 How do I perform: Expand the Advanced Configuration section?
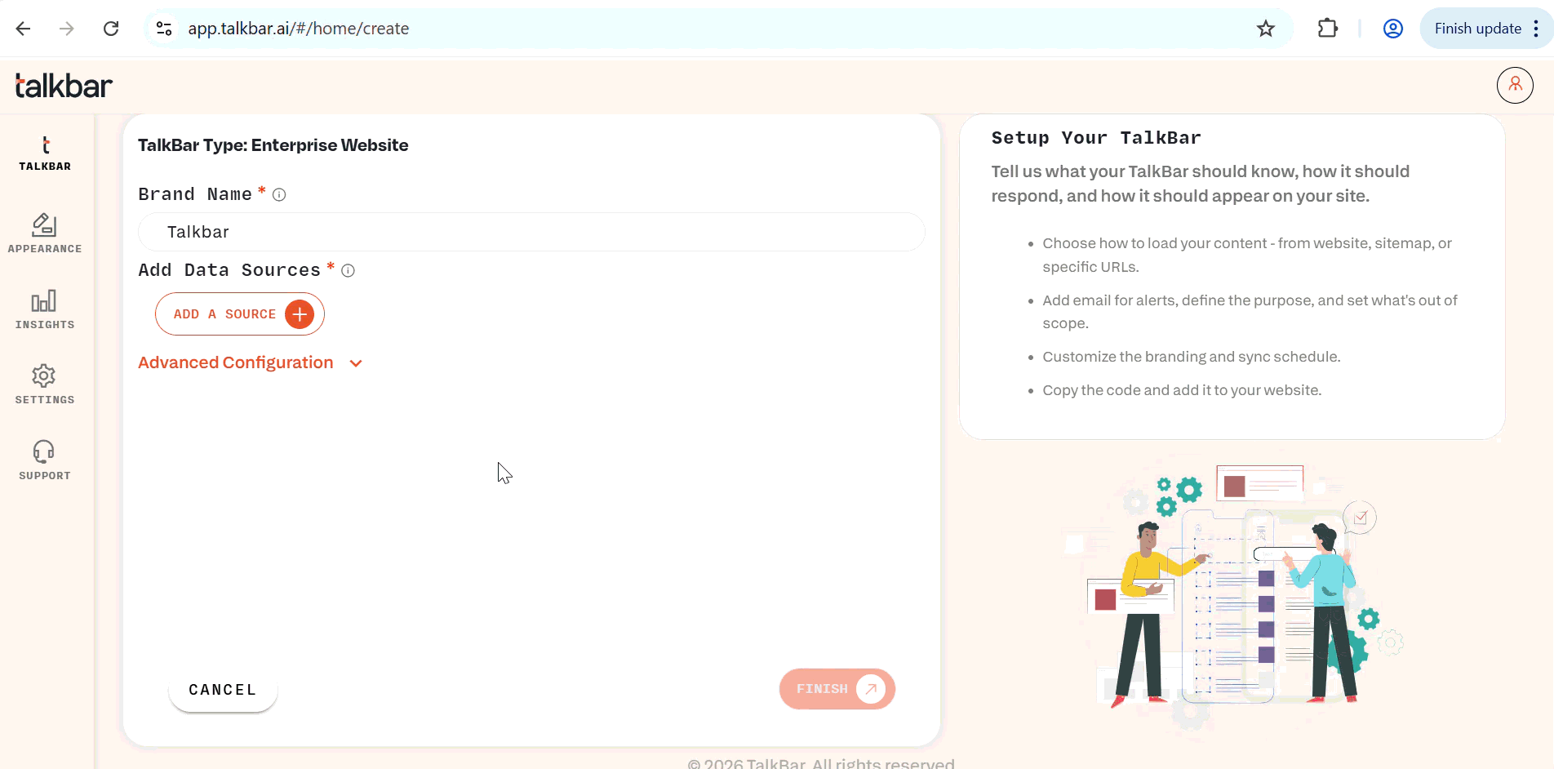236,362
